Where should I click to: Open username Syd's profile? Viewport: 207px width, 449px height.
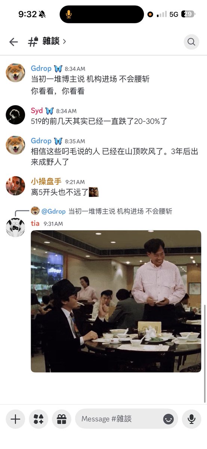[x=37, y=111]
